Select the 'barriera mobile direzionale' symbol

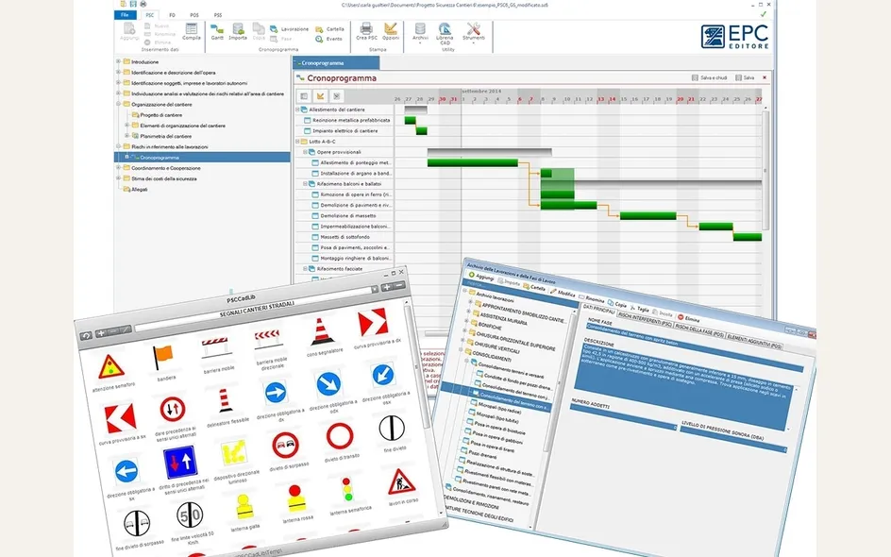pyautogui.click(x=268, y=339)
